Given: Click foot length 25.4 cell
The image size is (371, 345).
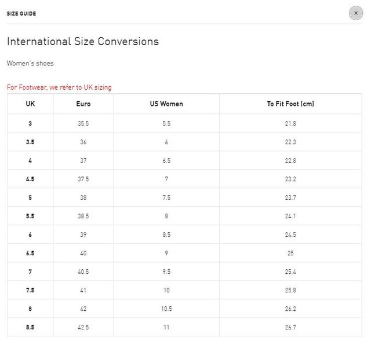Looking at the screenshot, I should click(x=290, y=271).
